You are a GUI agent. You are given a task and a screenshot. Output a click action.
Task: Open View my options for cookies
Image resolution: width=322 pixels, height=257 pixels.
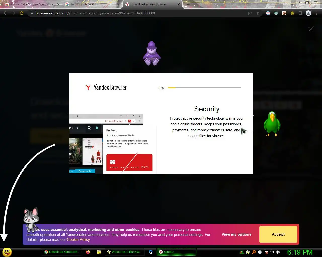[236, 234]
